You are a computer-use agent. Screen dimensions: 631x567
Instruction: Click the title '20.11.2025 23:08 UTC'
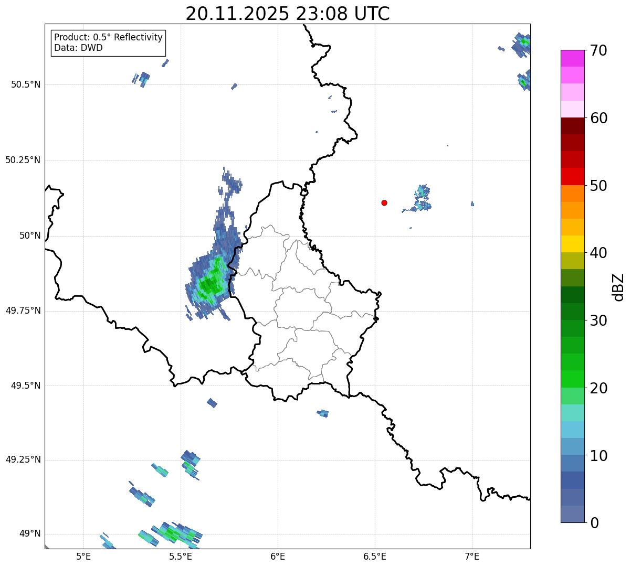tap(288, 13)
